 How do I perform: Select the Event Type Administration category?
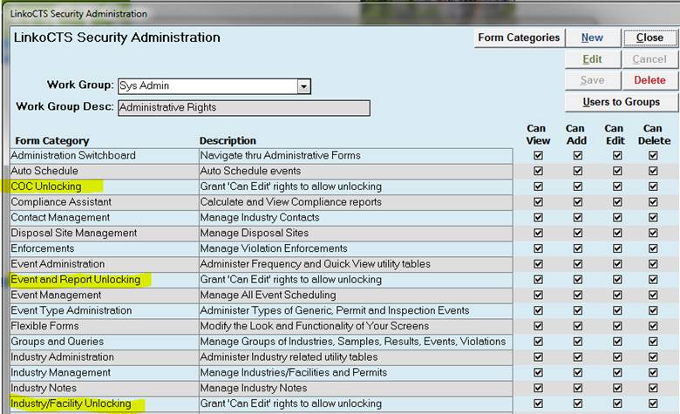[x=104, y=310]
